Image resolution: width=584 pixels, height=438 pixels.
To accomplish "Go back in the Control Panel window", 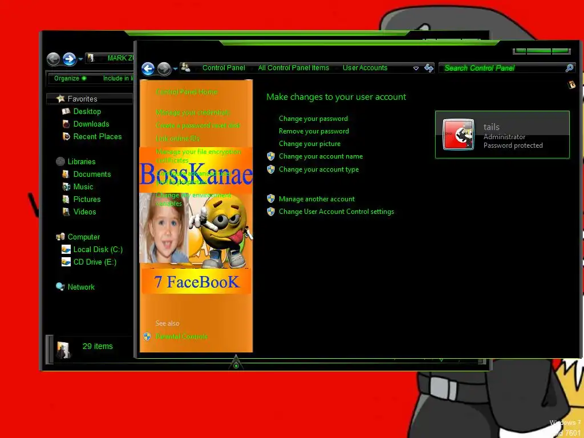I will point(148,68).
